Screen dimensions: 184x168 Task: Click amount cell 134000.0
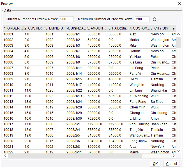point(97,141)
